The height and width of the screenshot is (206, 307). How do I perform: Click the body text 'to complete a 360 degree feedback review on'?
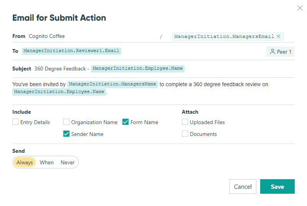click(x=214, y=85)
